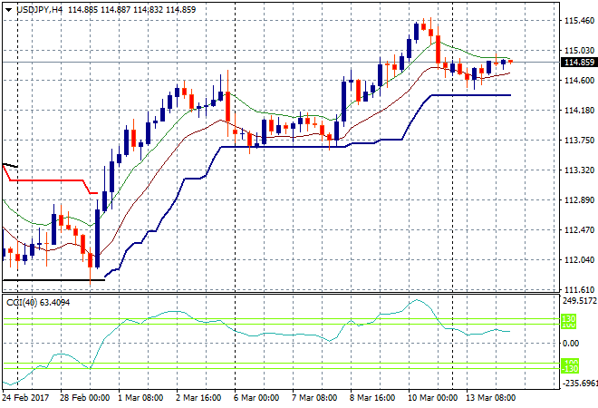Screen dimensions: 598x408
Task: Select the black horizontal line near 111.75
Action: coord(53,280)
